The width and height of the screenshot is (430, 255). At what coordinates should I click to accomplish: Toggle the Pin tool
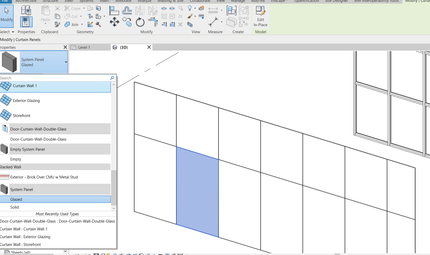tap(180, 16)
